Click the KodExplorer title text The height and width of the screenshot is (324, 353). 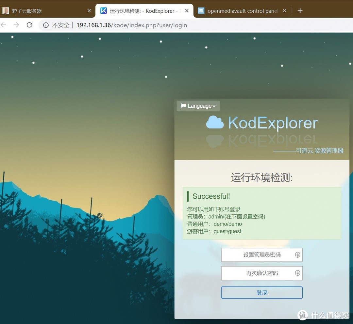[x=273, y=123]
